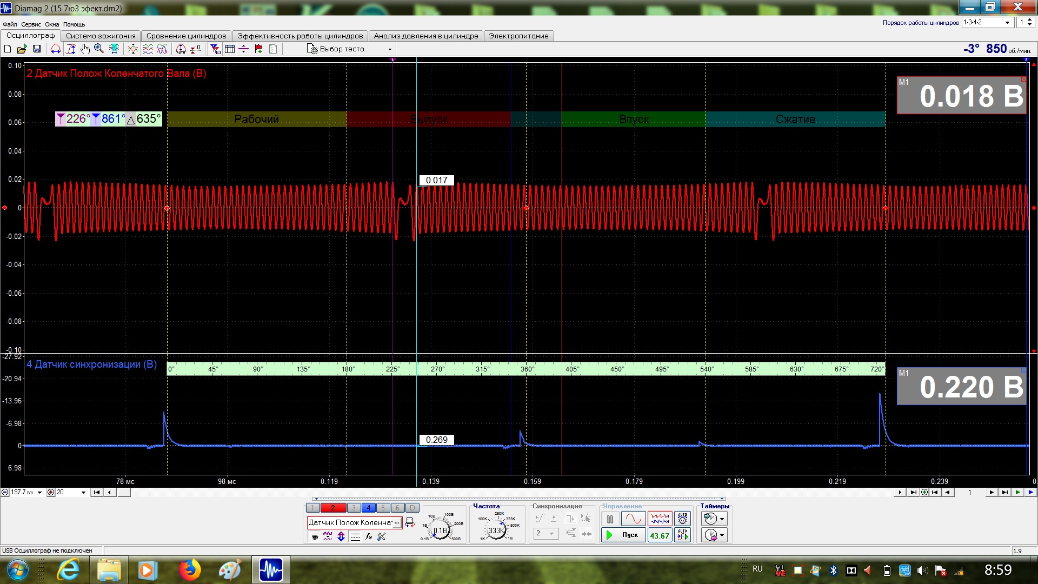
Task: Click the ellipsis button beside channel name
Action: click(x=397, y=522)
